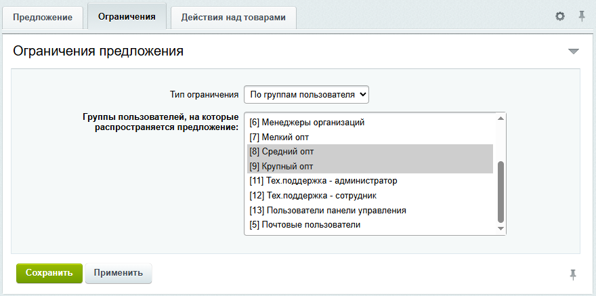Click the list scrollbar up arrow
Screen dimensions: 596x296
pos(501,118)
